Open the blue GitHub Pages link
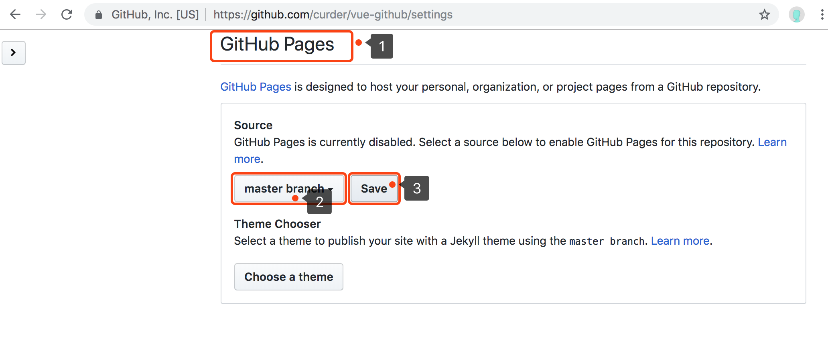828x341 pixels. (256, 87)
